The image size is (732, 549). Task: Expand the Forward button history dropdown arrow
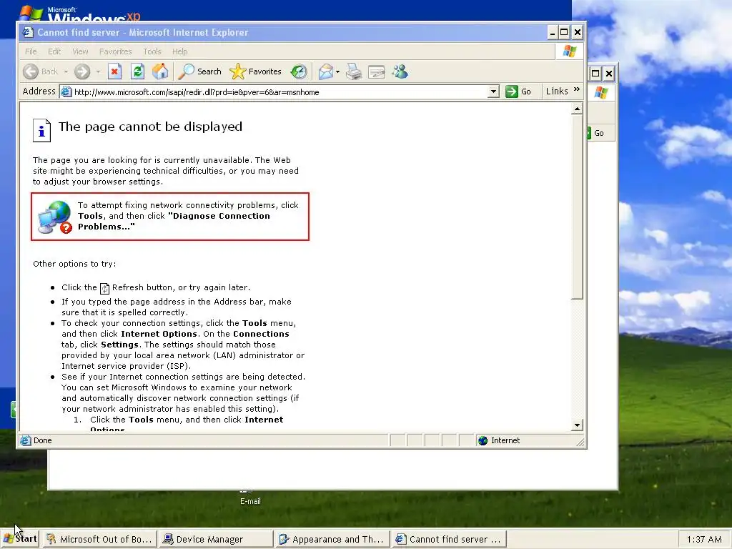click(x=98, y=71)
